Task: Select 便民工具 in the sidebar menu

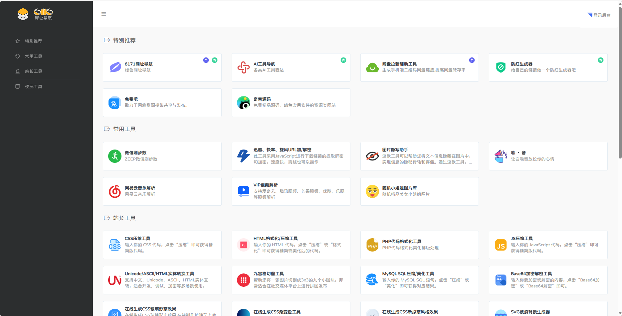Action: [x=33, y=86]
